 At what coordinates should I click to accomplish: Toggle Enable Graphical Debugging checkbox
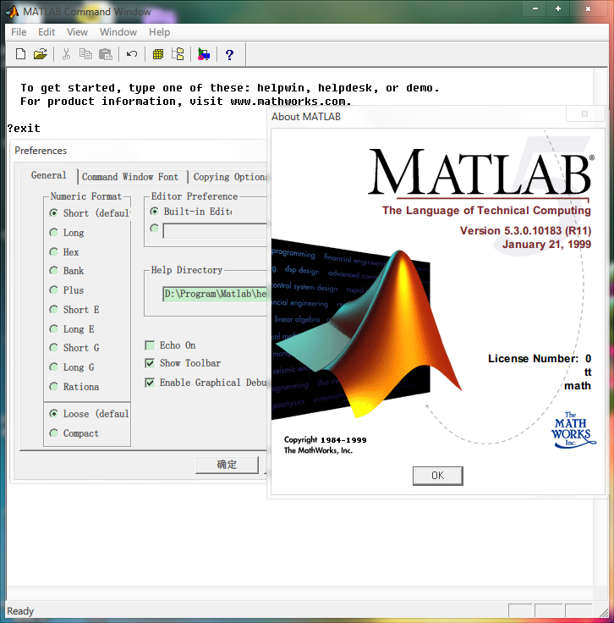(151, 383)
